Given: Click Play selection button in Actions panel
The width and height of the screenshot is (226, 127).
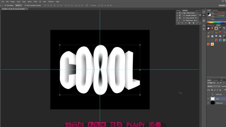Looking at the screenshot, I should pos(186,23).
